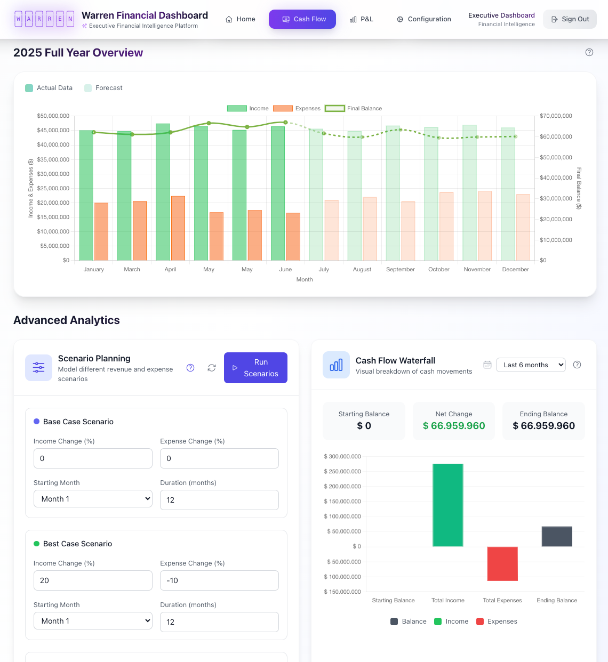Expand the Starting Month dropdown for Base Case
This screenshot has height=662, width=608.
click(x=93, y=498)
